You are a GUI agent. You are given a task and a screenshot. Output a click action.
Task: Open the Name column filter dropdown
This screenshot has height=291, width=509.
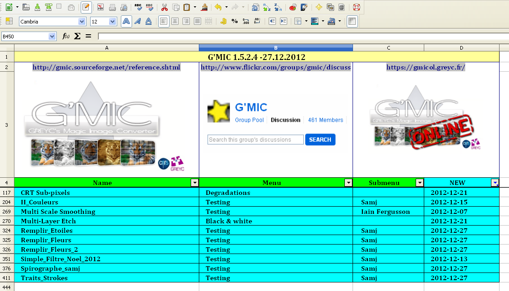[195, 183]
